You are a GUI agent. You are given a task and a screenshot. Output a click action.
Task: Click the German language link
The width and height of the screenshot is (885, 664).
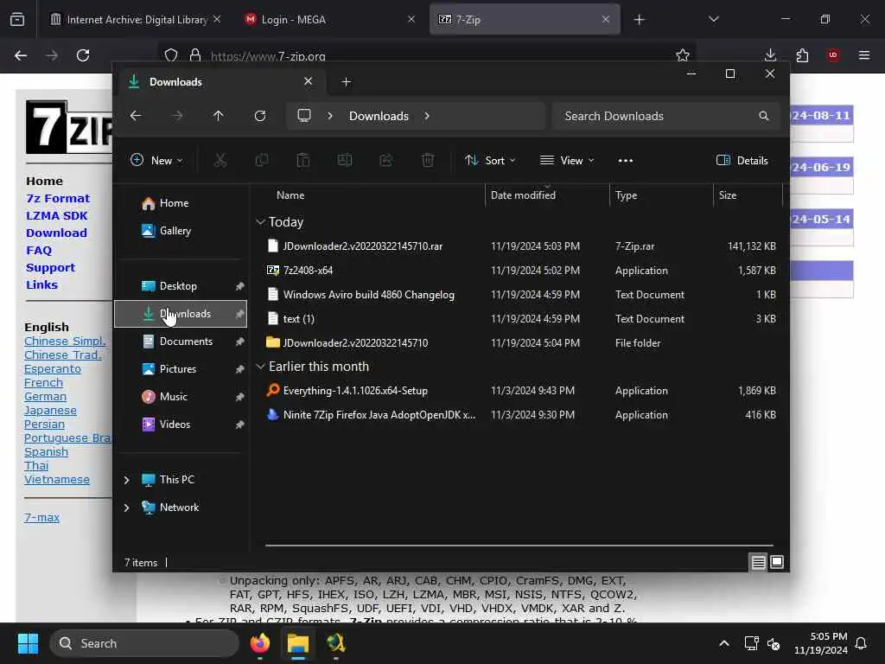(x=45, y=396)
